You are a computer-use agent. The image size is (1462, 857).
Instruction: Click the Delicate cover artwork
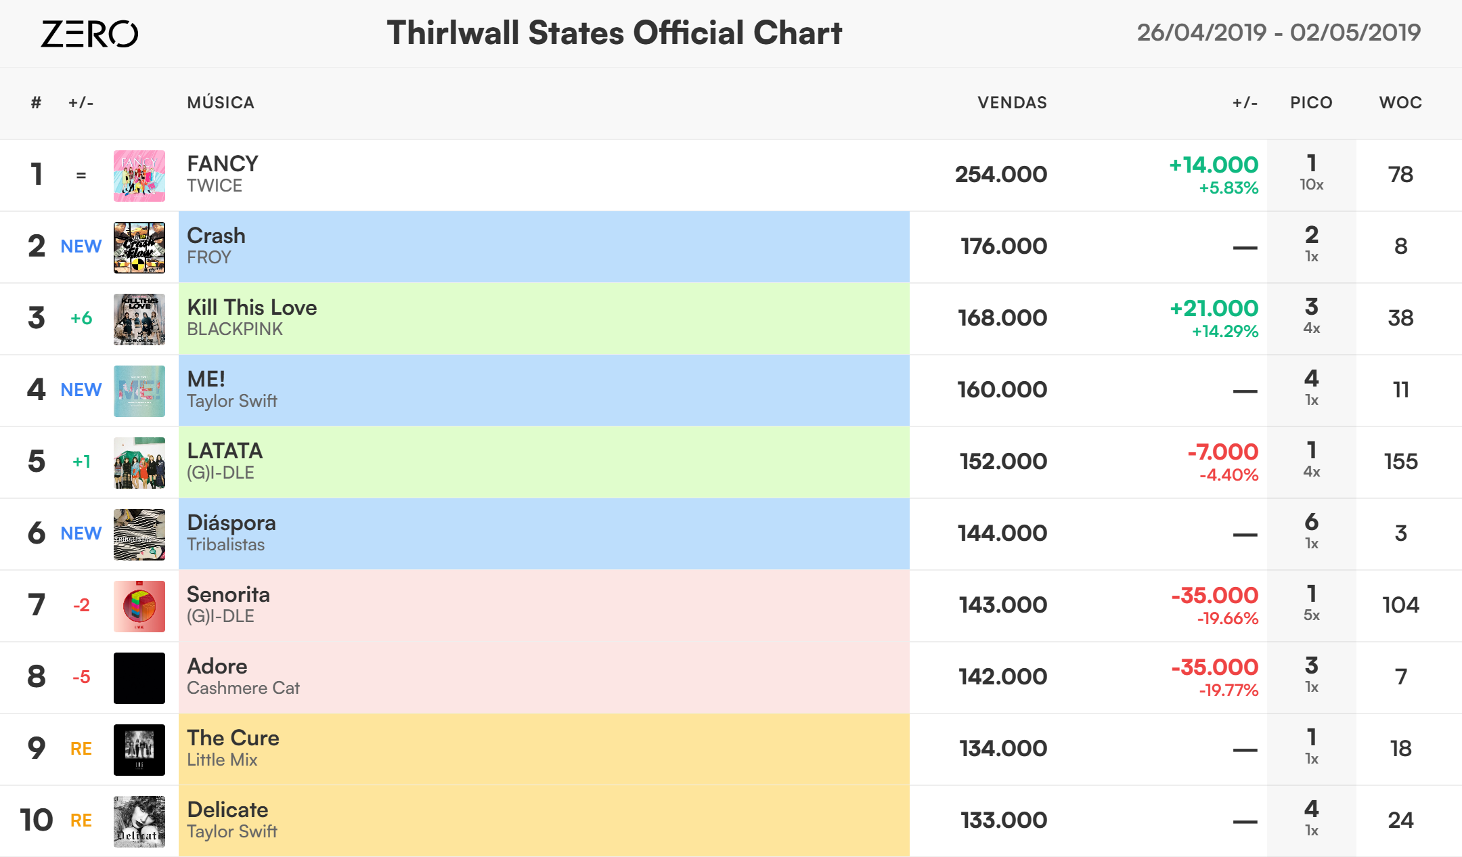click(x=139, y=822)
